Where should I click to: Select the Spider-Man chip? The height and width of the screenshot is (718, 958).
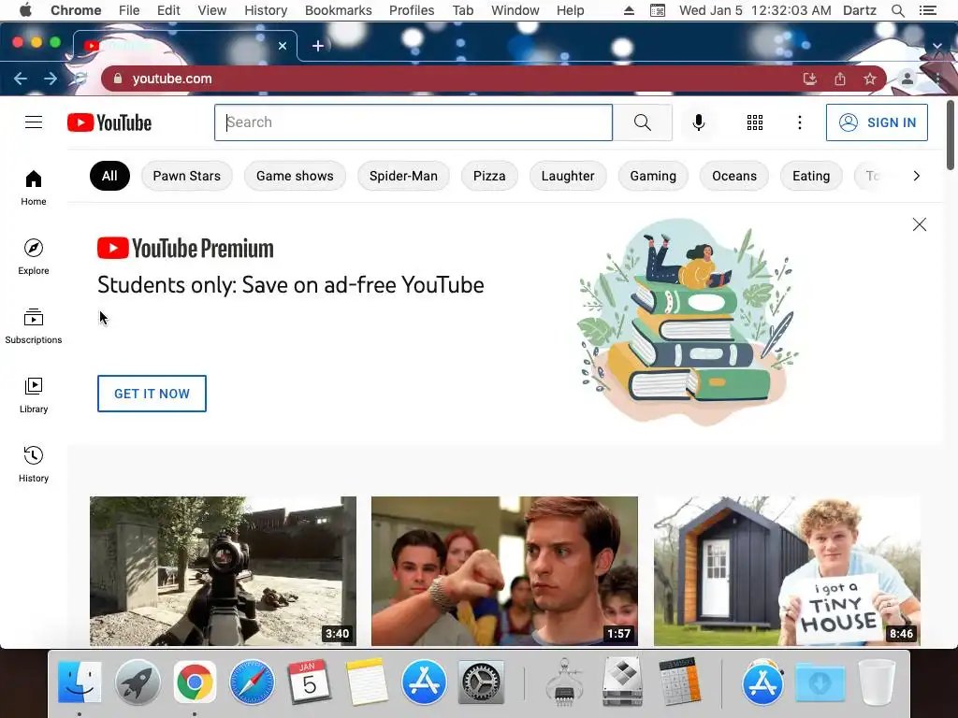coord(403,176)
